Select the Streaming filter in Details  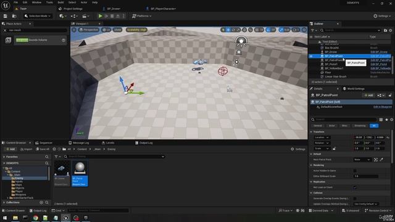tap(360, 126)
